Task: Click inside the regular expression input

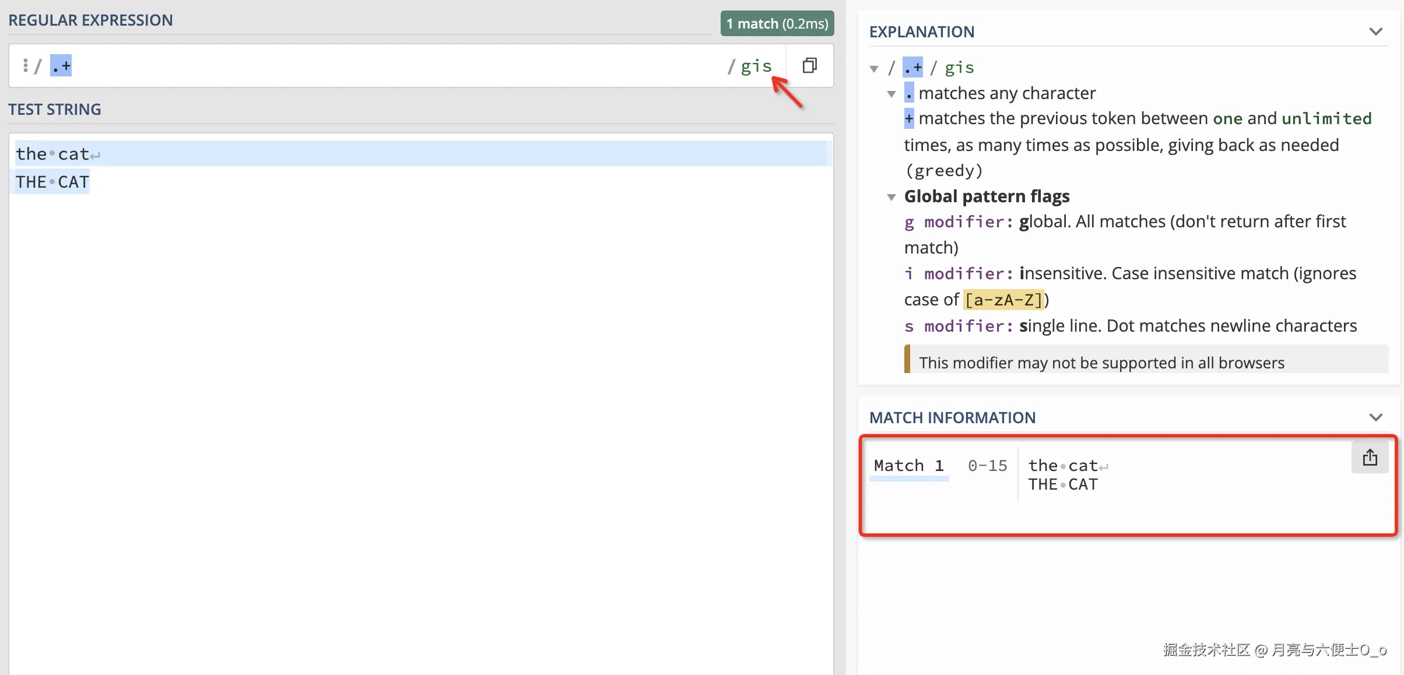Action: coord(385,66)
